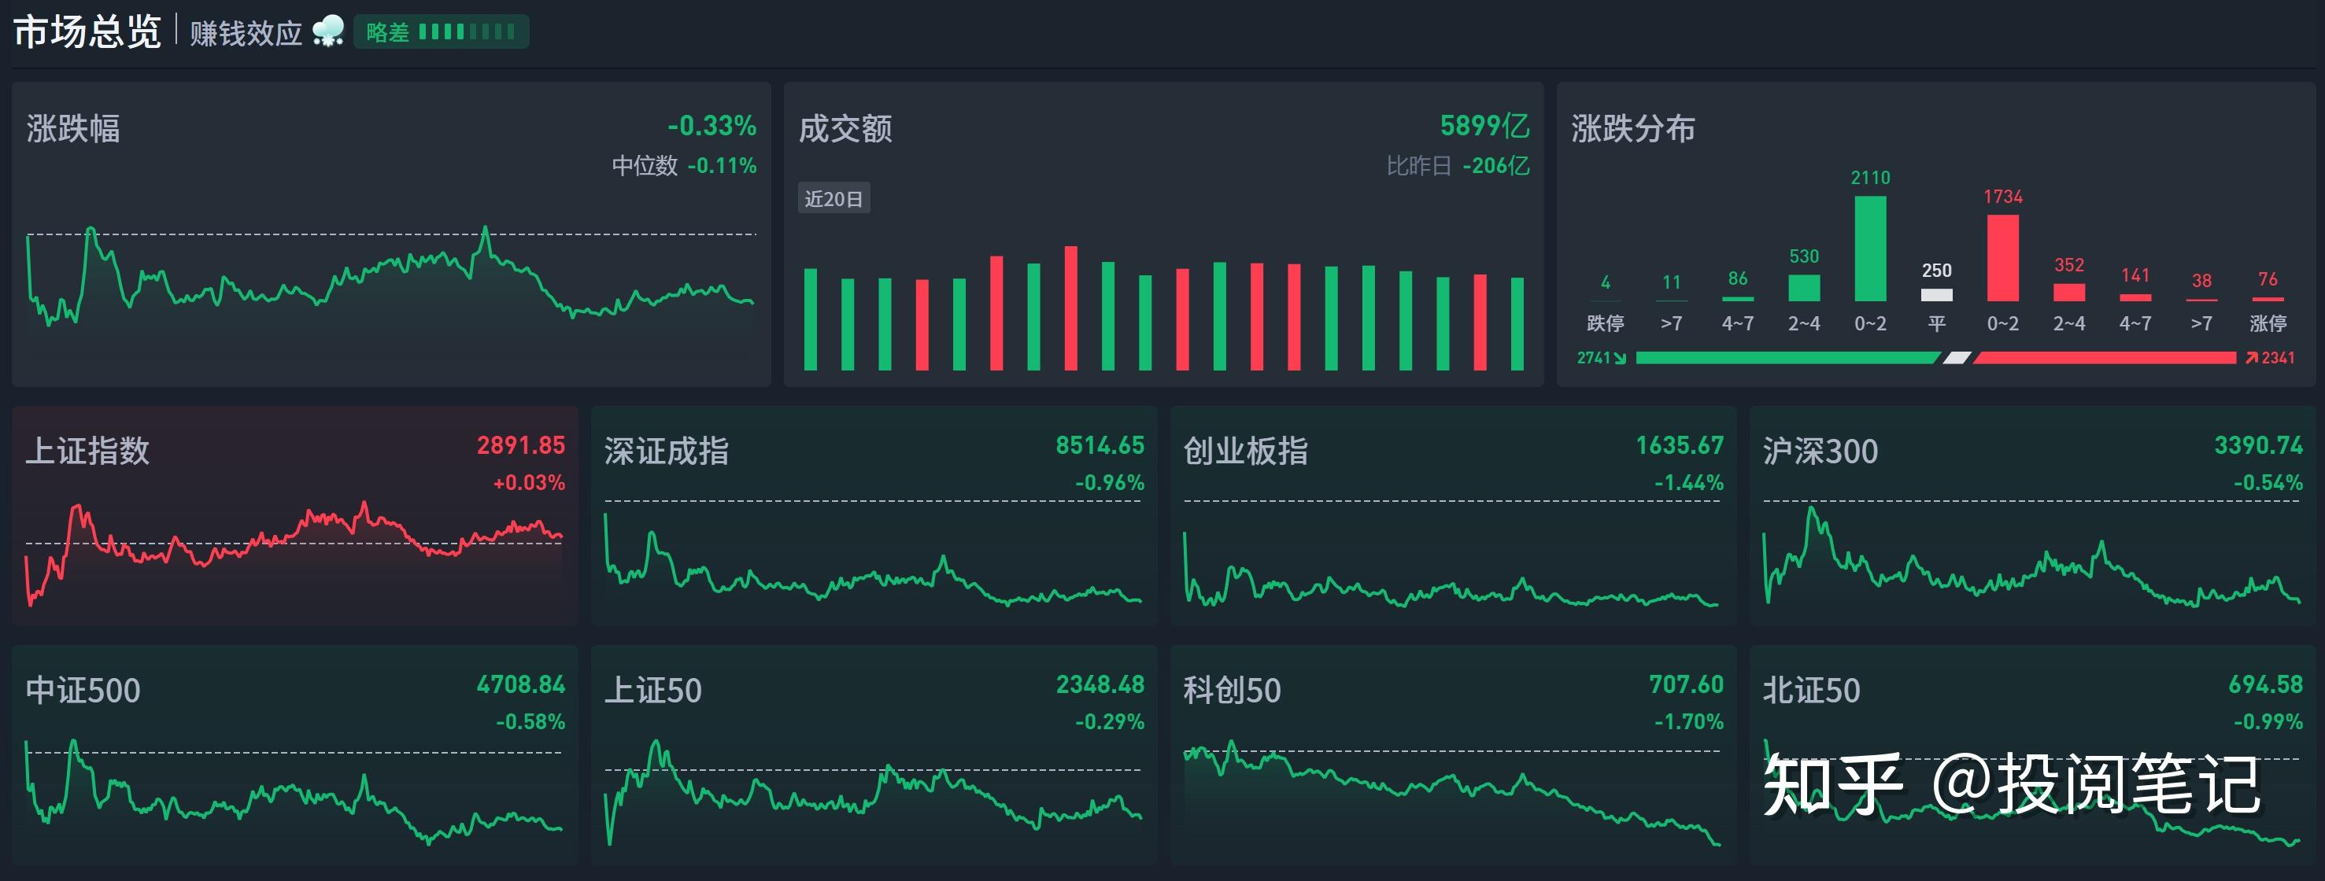Screen dimensions: 2325x881
Task: Click the 11 count for >7 decliners
Action: [1672, 282]
